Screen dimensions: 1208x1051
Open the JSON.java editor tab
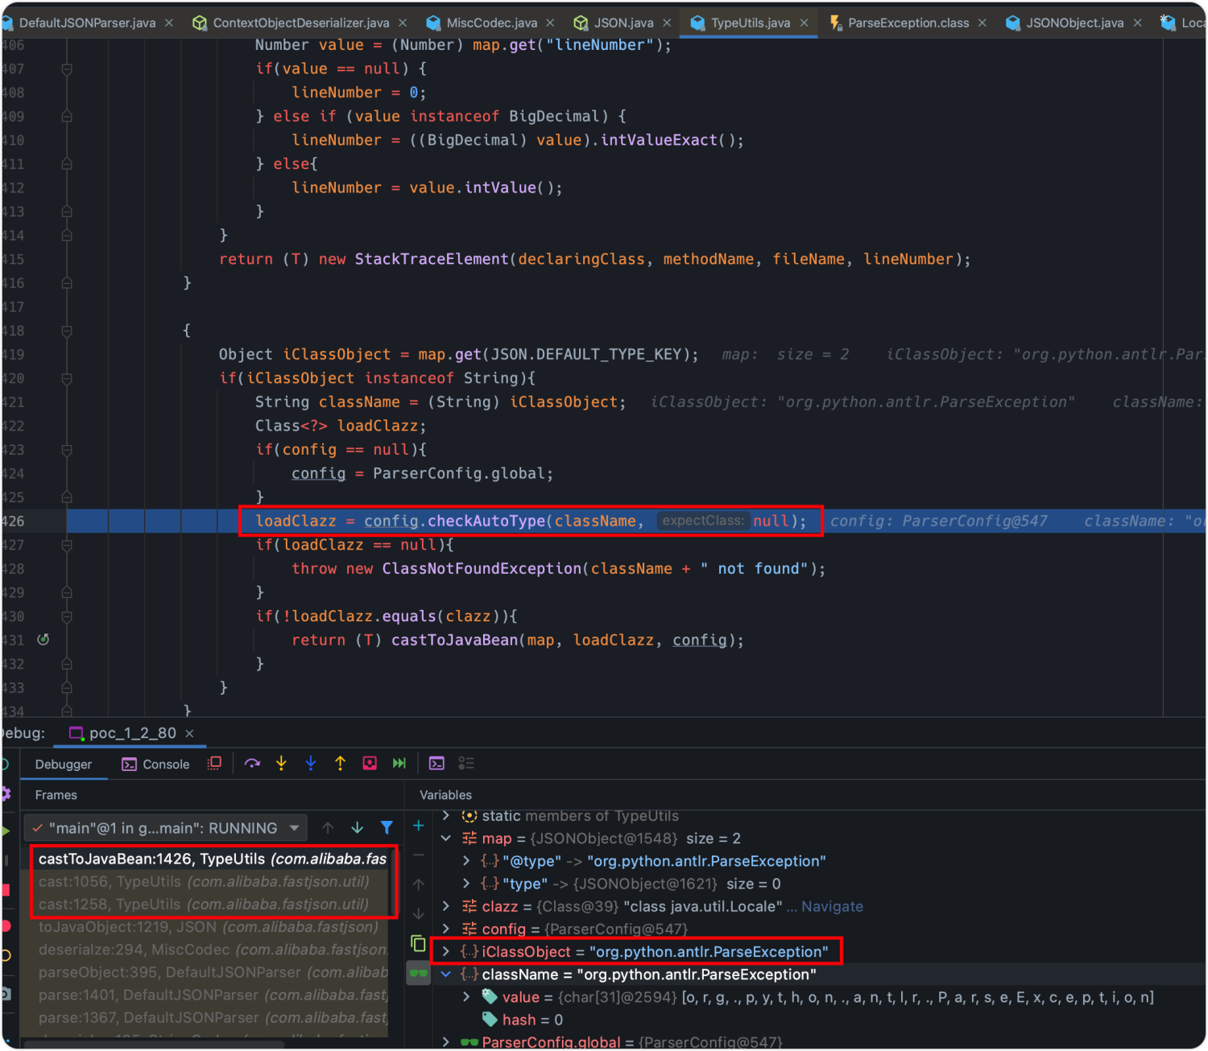(623, 23)
